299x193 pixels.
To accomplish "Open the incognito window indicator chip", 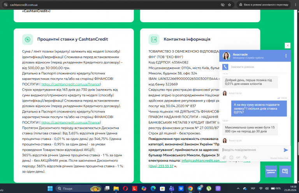I will click(264, 5).
